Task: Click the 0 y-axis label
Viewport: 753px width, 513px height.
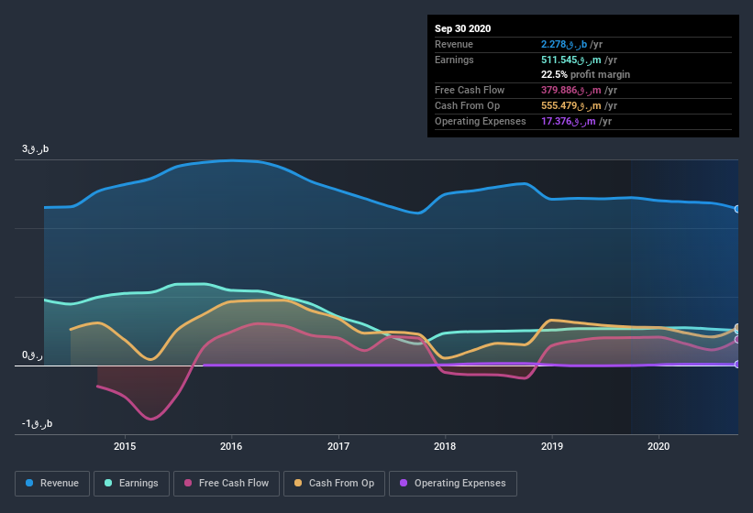Action: [32, 355]
